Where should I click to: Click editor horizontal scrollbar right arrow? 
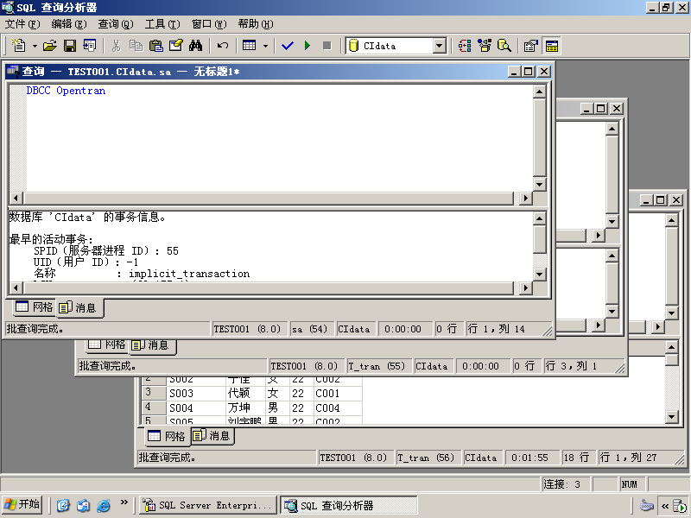(x=525, y=199)
